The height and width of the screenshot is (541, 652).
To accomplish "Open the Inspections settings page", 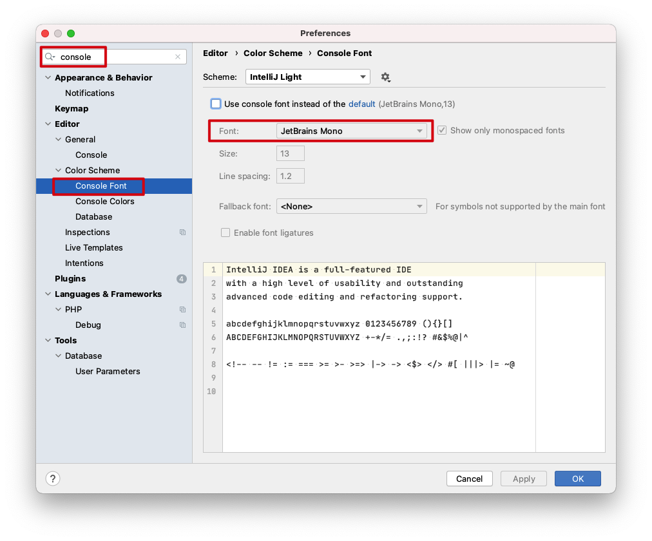I will (x=88, y=233).
